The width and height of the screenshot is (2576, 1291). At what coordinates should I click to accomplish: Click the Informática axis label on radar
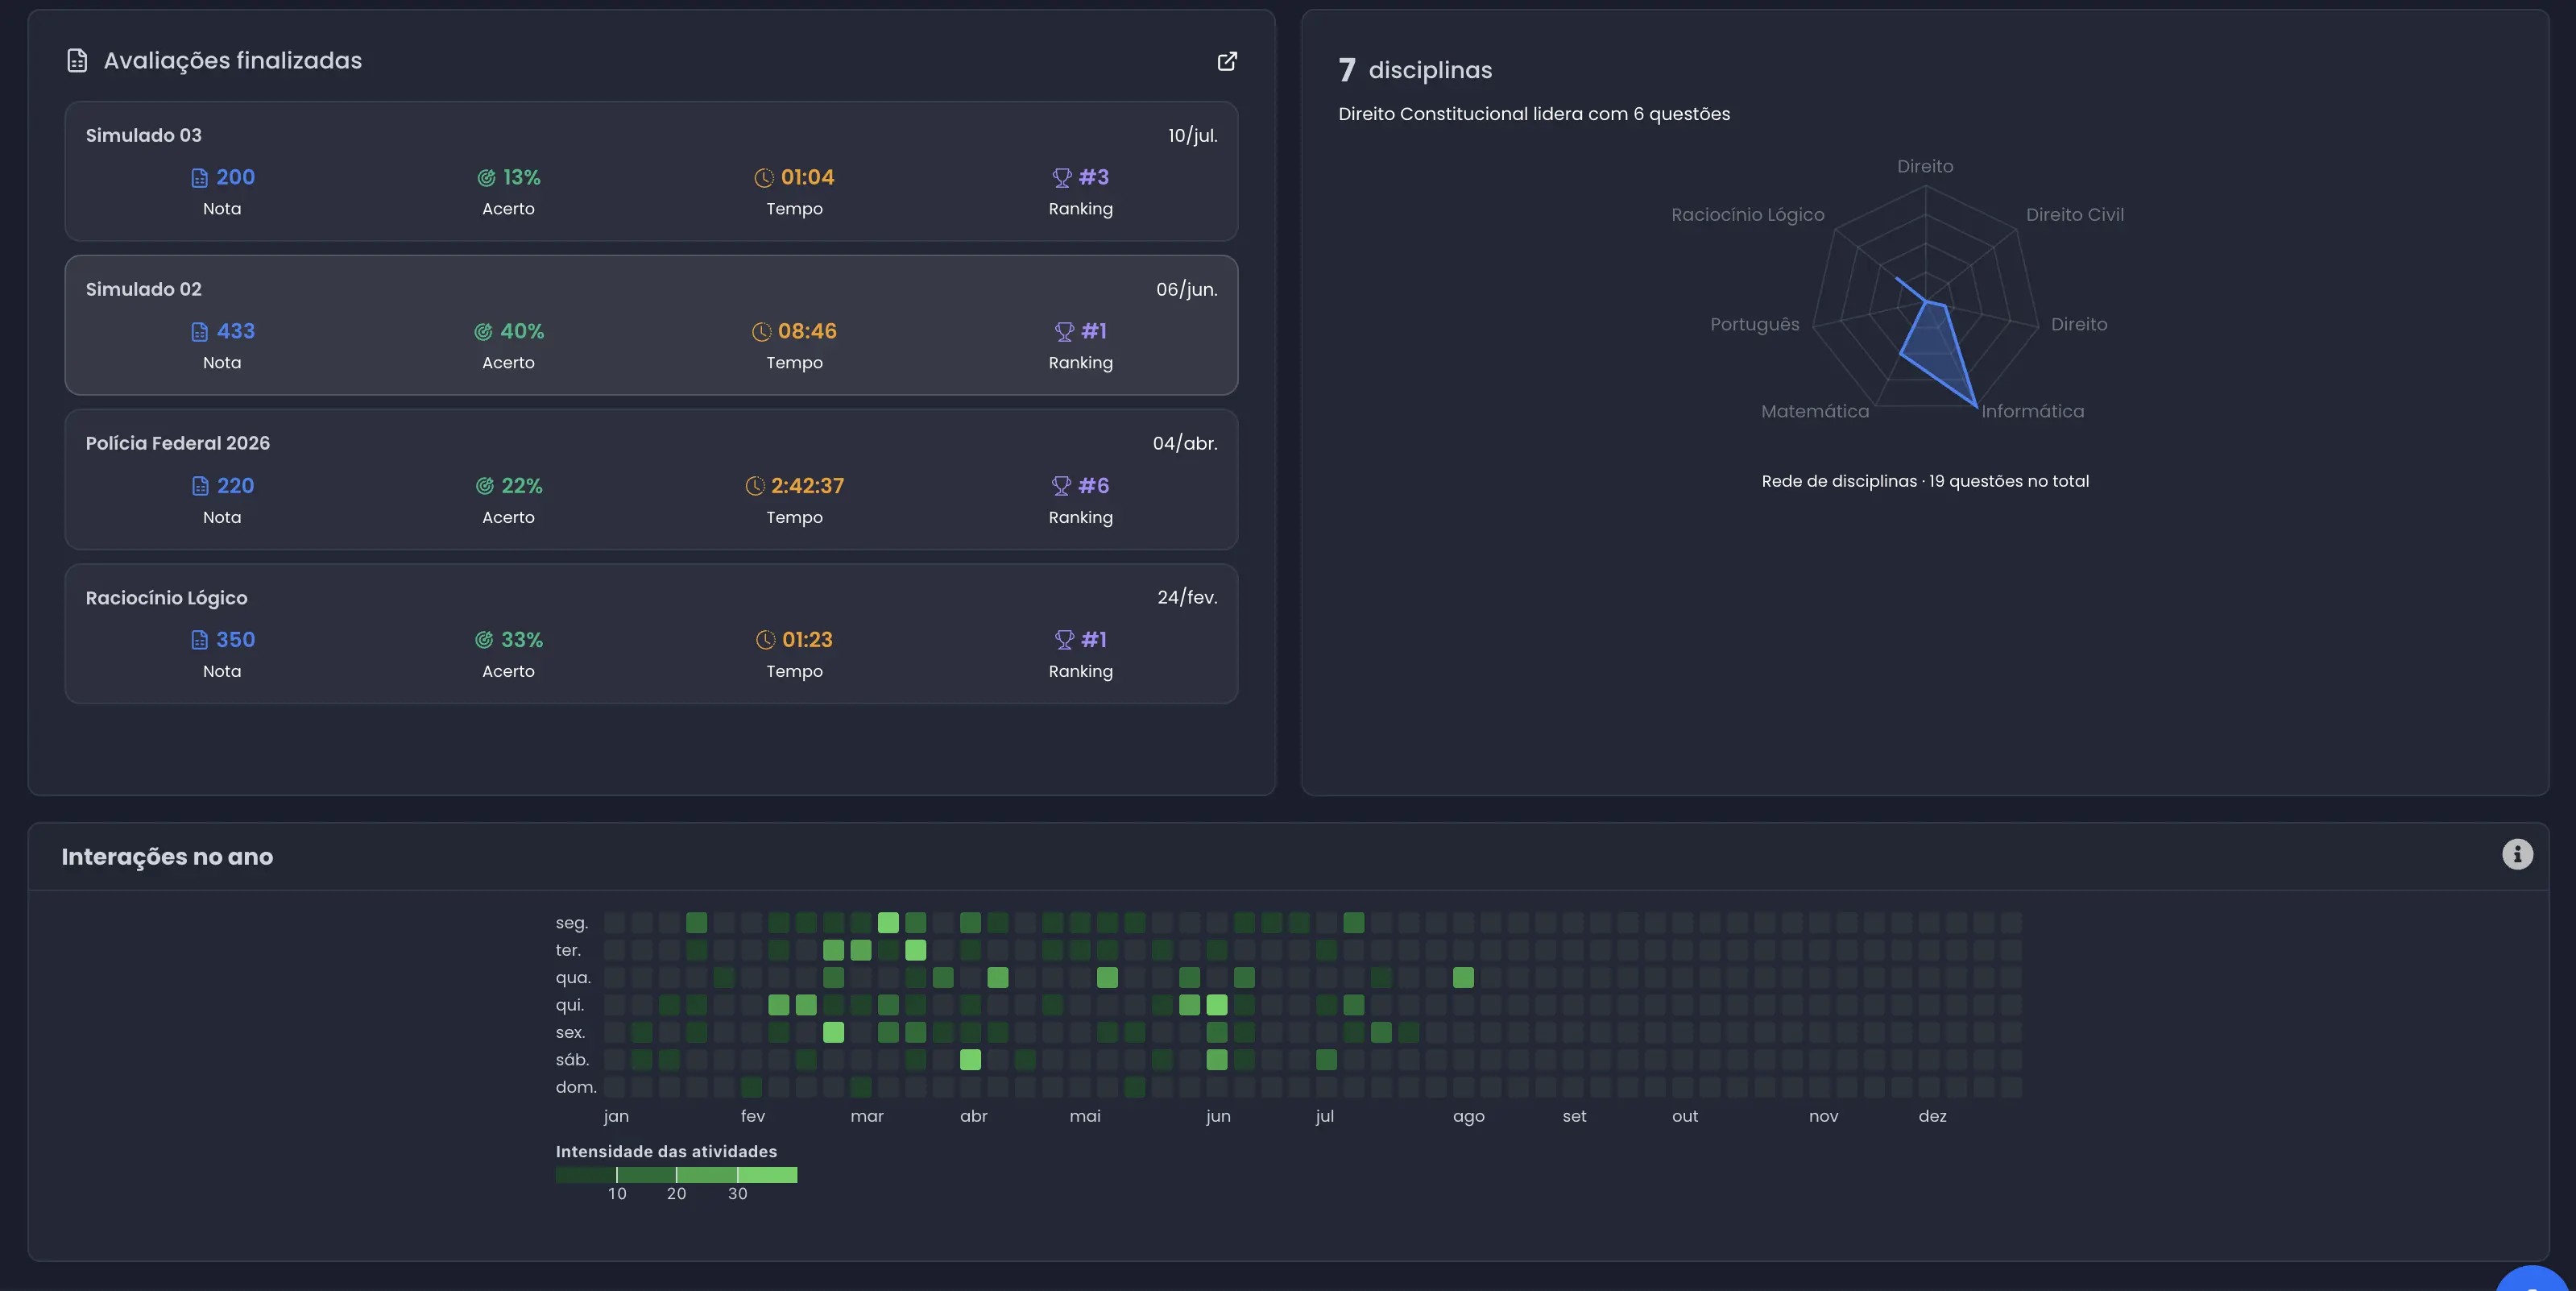click(x=2033, y=411)
